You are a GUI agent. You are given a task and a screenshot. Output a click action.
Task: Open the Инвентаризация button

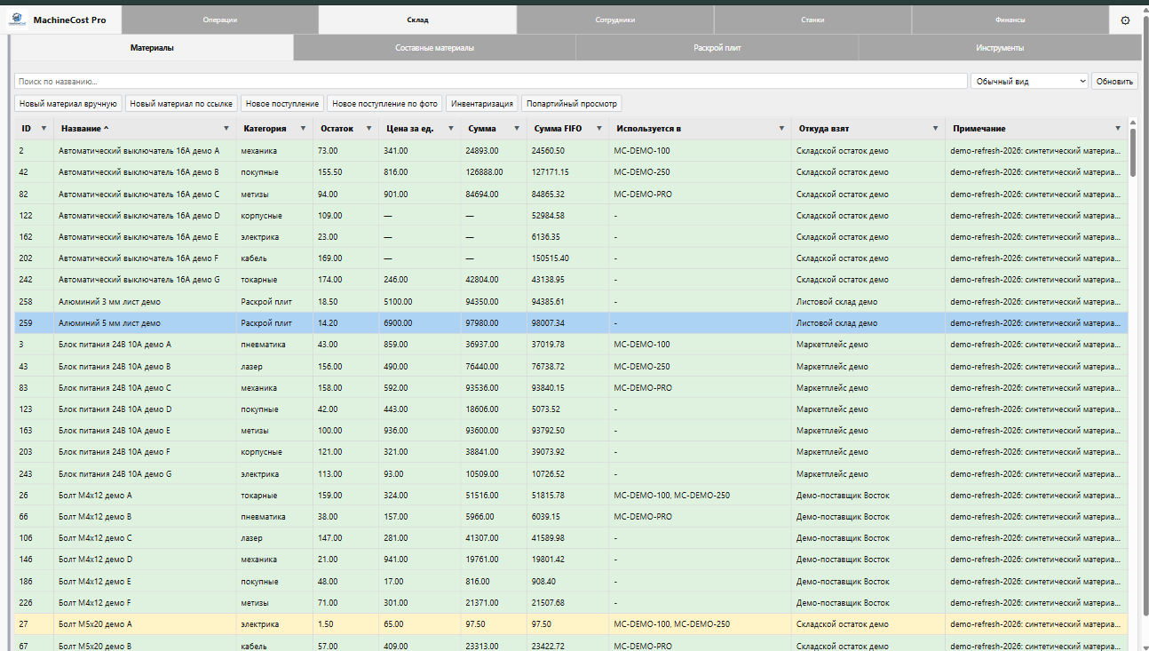pyautogui.click(x=482, y=104)
